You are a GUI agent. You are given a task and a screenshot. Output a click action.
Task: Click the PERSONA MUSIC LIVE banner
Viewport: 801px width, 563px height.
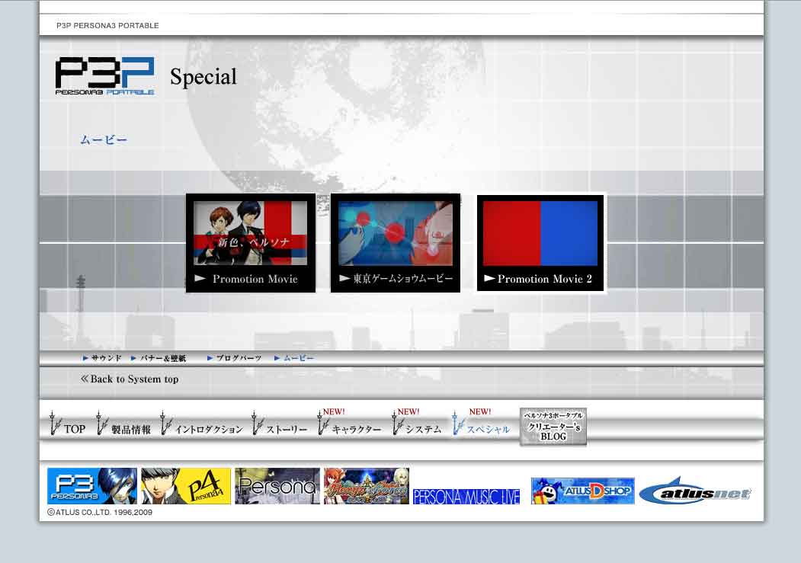click(466, 496)
